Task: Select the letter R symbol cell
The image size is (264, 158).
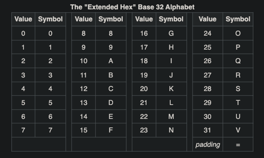Action: (x=238, y=75)
